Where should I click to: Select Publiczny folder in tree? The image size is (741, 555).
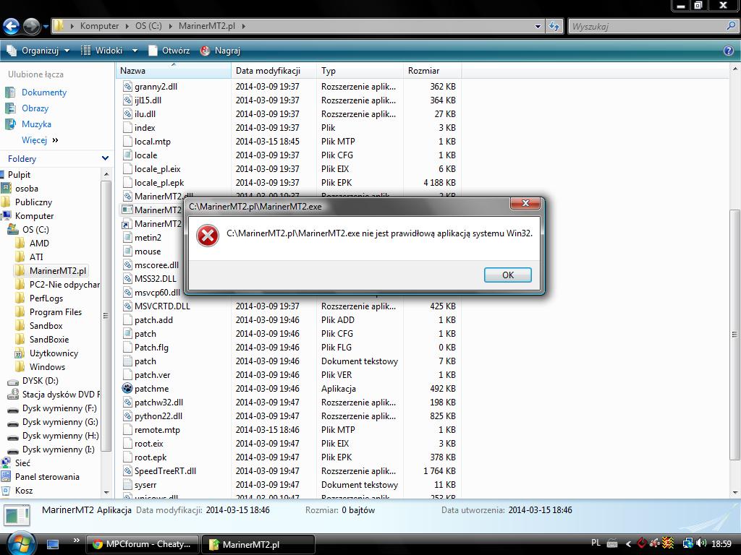[x=33, y=202]
